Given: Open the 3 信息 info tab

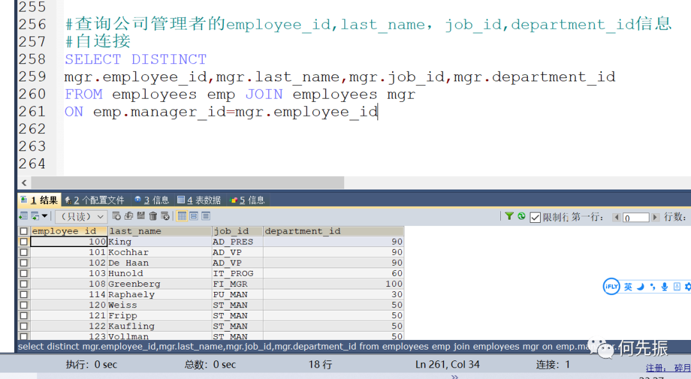Looking at the screenshot, I should pyautogui.click(x=152, y=200).
